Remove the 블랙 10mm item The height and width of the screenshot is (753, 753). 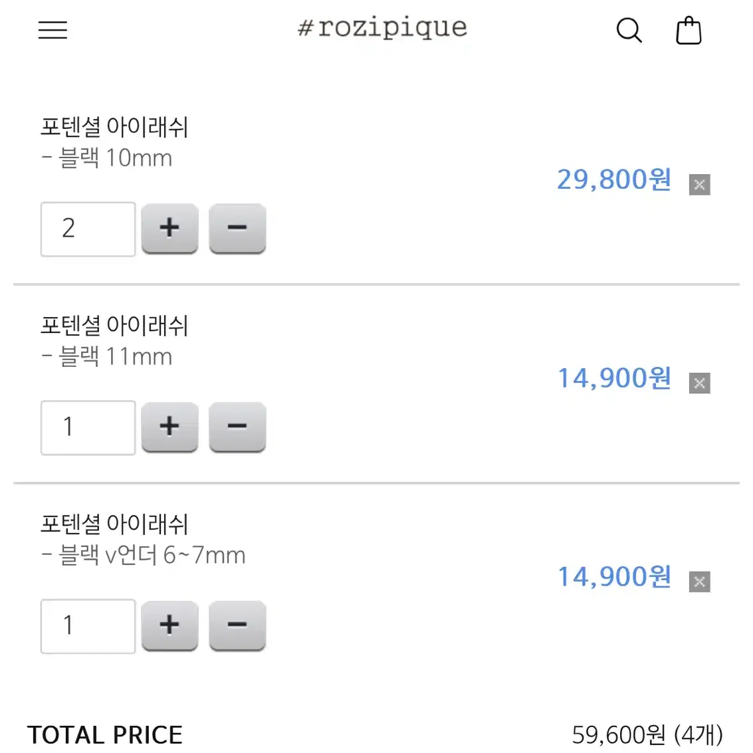tap(699, 184)
